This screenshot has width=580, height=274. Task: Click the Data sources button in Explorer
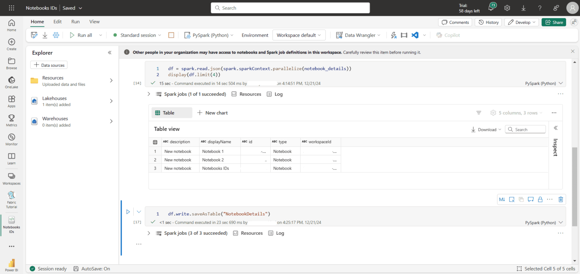coord(49,65)
